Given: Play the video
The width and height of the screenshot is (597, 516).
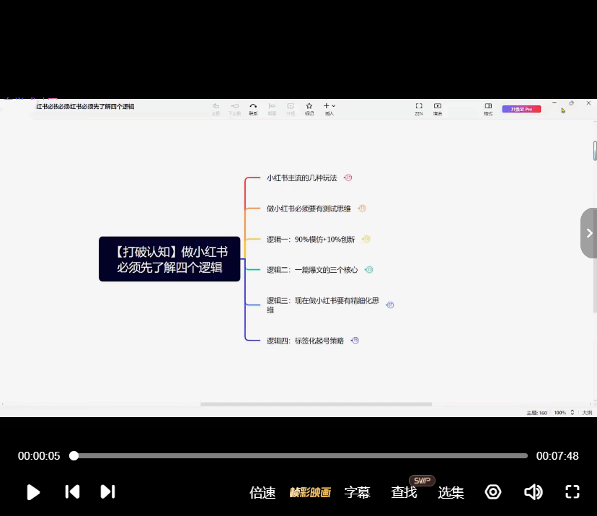Looking at the screenshot, I should click(33, 492).
